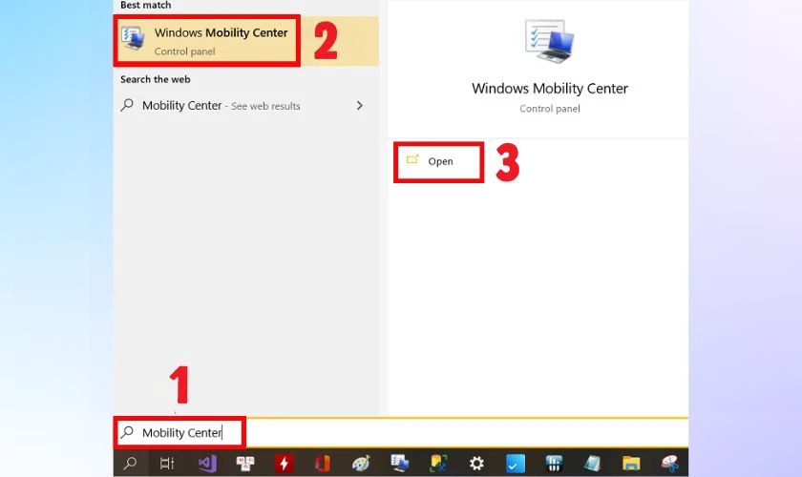
Task: Open Task View from the taskbar
Action: tap(167, 464)
